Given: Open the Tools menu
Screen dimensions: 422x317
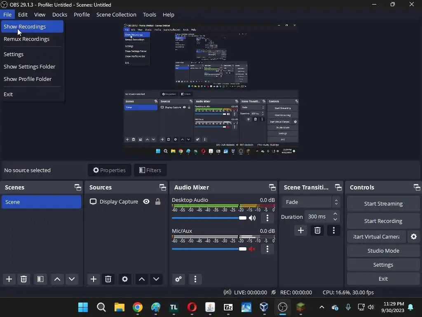Looking at the screenshot, I should click(149, 14).
